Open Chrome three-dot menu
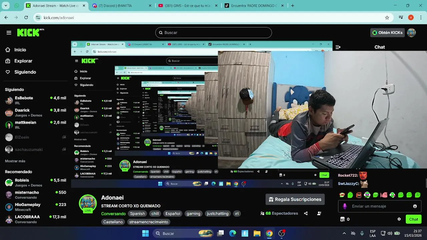The height and width of the screenshot is (240, 427). coord(421,18)
